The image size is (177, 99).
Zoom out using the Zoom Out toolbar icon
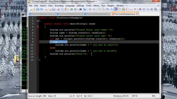click(x=94, y=9)
